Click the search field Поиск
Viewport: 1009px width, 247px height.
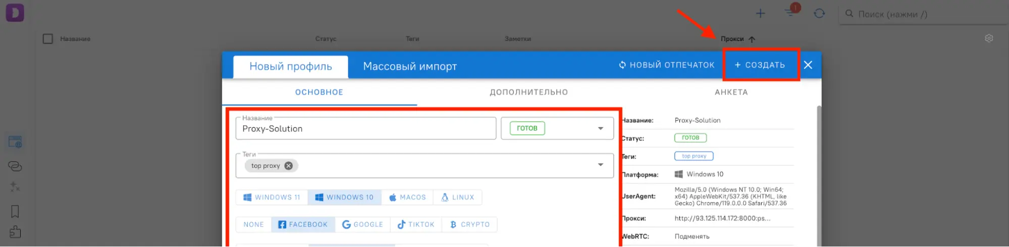click(924, 14)
